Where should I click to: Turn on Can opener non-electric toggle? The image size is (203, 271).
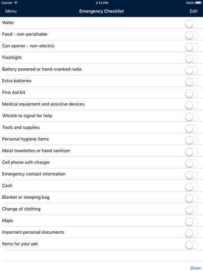point(192,47)
